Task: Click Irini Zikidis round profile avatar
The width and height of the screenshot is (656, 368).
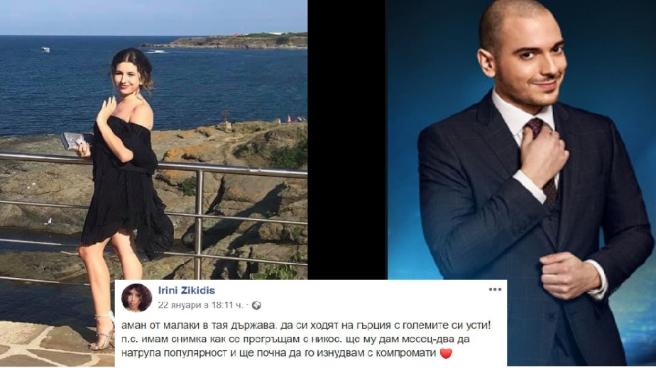Action: [x=136, y=298]
